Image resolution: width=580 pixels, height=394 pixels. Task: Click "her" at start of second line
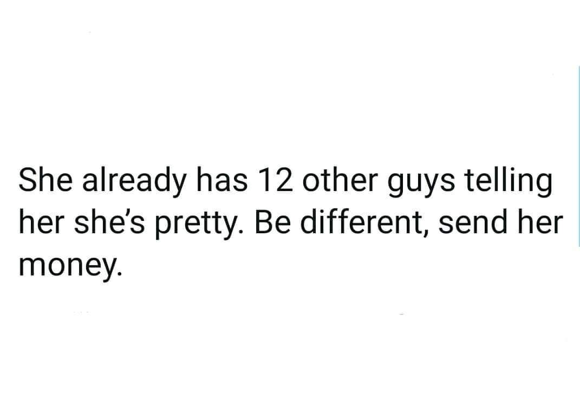click(40, 222)
